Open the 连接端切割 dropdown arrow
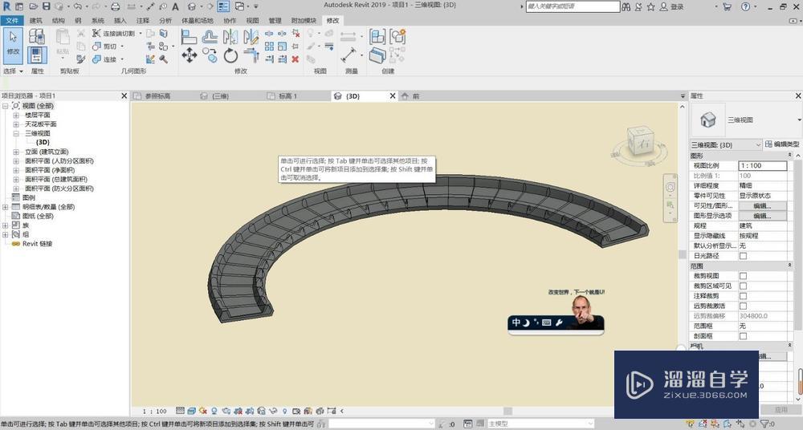This screenshot has height=430, width=803. click(141, 33)
